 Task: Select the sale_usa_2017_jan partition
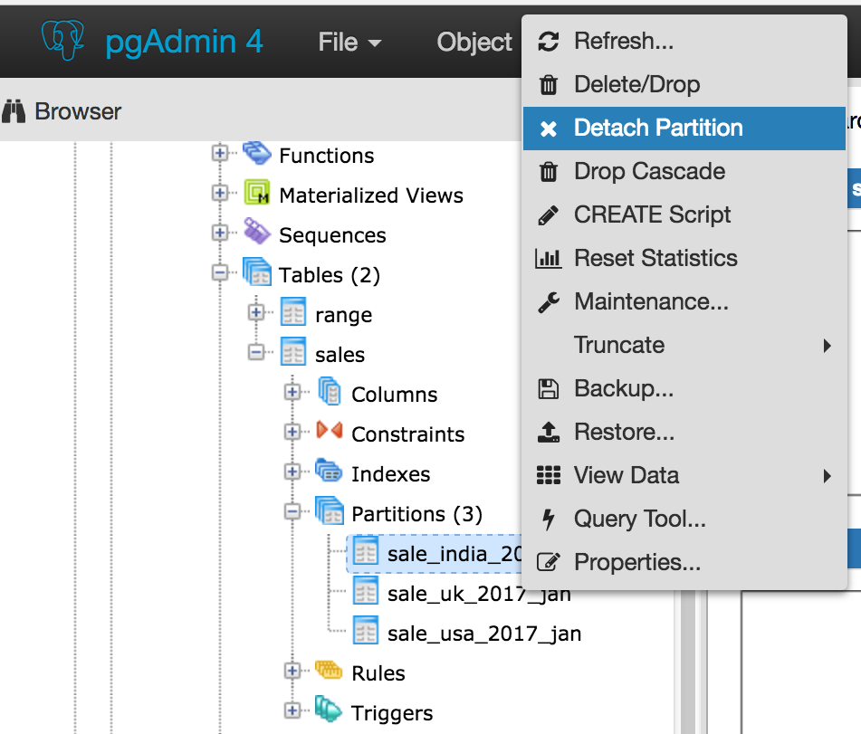(483, 634)
